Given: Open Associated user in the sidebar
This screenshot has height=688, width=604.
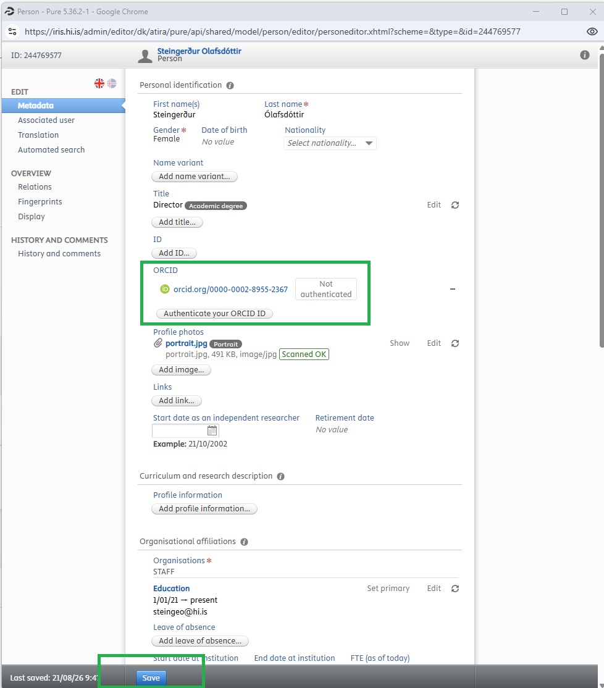Looking at the screenshot, I should 46,120.
